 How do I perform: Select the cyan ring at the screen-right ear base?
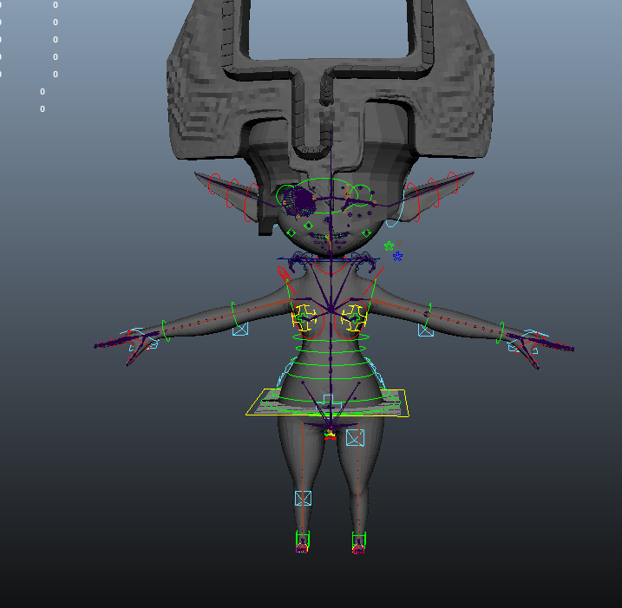395,208
